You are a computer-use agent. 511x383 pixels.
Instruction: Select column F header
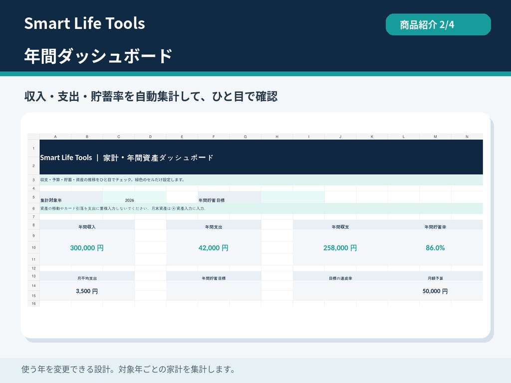[214, 137]
